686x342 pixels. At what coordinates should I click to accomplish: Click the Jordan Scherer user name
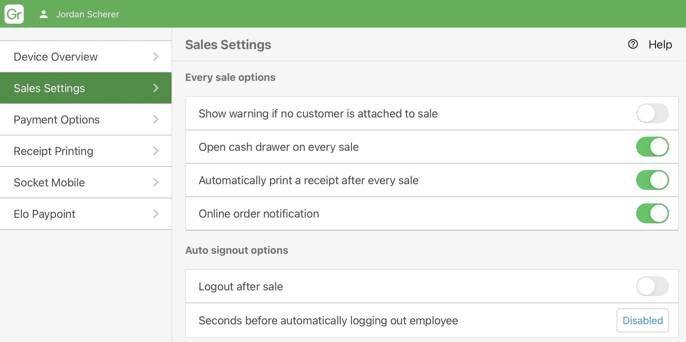pyautogui.click(x=87, y=14)
